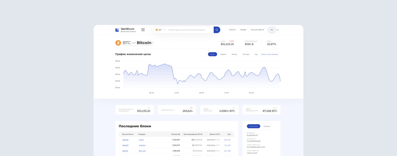Open the Poolin miner link
This screenshot has height=156, width=397.
[x=141, y=140]
